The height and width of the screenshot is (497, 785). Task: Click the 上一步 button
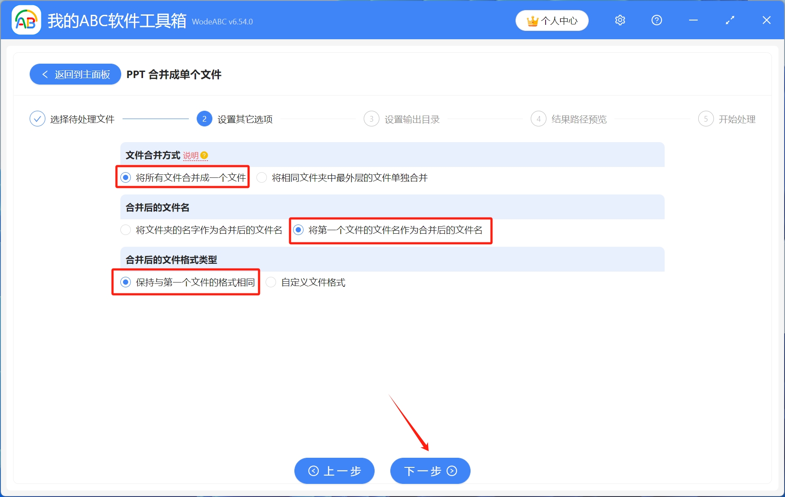[334, 471]
